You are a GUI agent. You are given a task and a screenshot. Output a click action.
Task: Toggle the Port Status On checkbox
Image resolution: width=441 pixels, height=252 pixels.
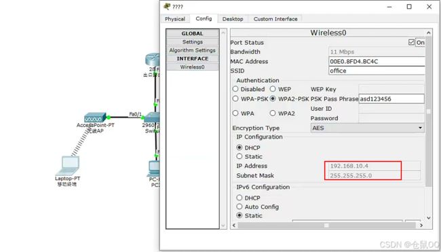point(411,42)
